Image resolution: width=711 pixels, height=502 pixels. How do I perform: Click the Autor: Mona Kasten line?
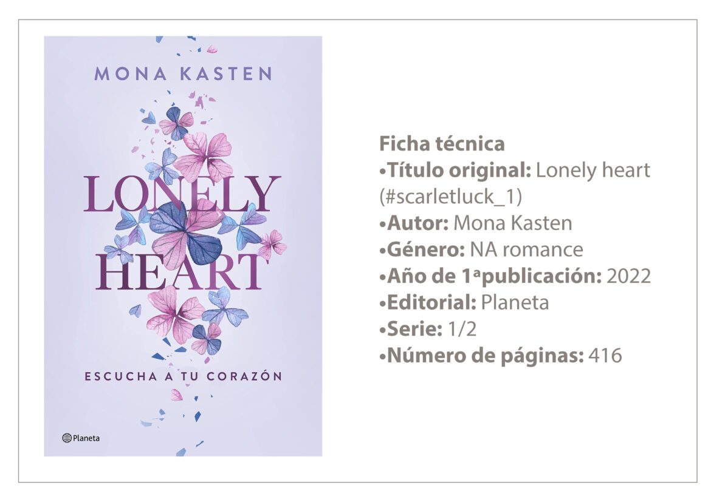tap(475, 223)
